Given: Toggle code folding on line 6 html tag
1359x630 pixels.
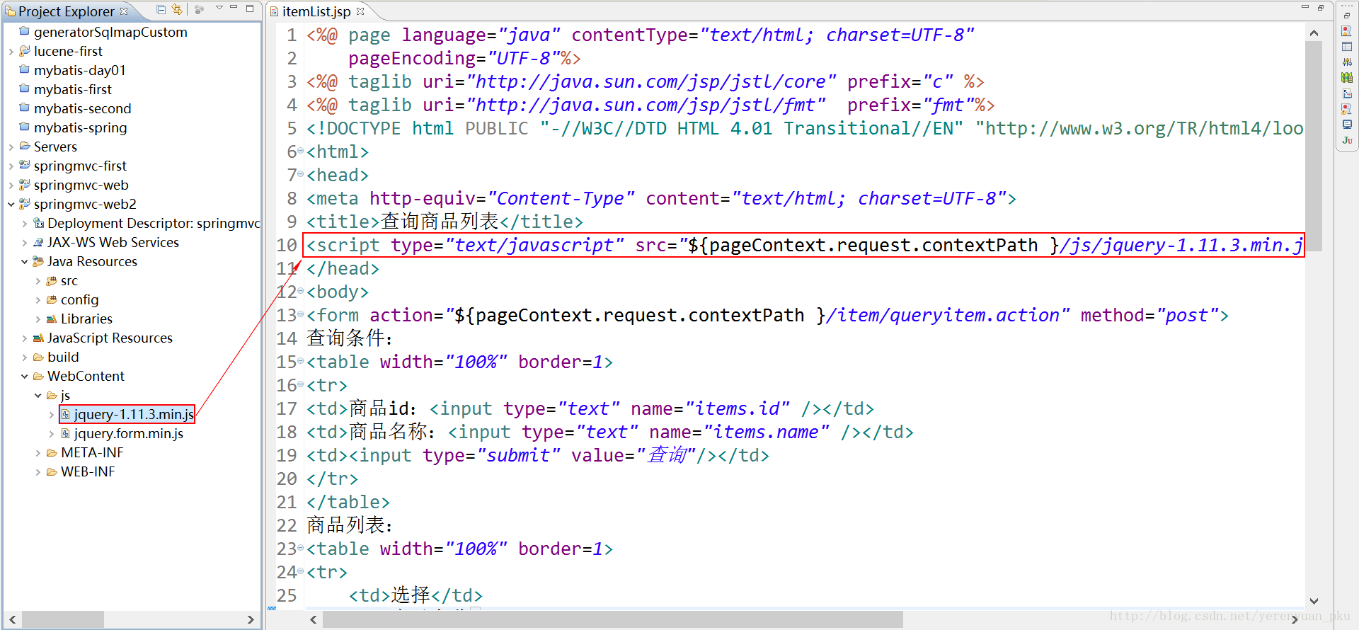Looking at the screenshot, I should 300,151.
